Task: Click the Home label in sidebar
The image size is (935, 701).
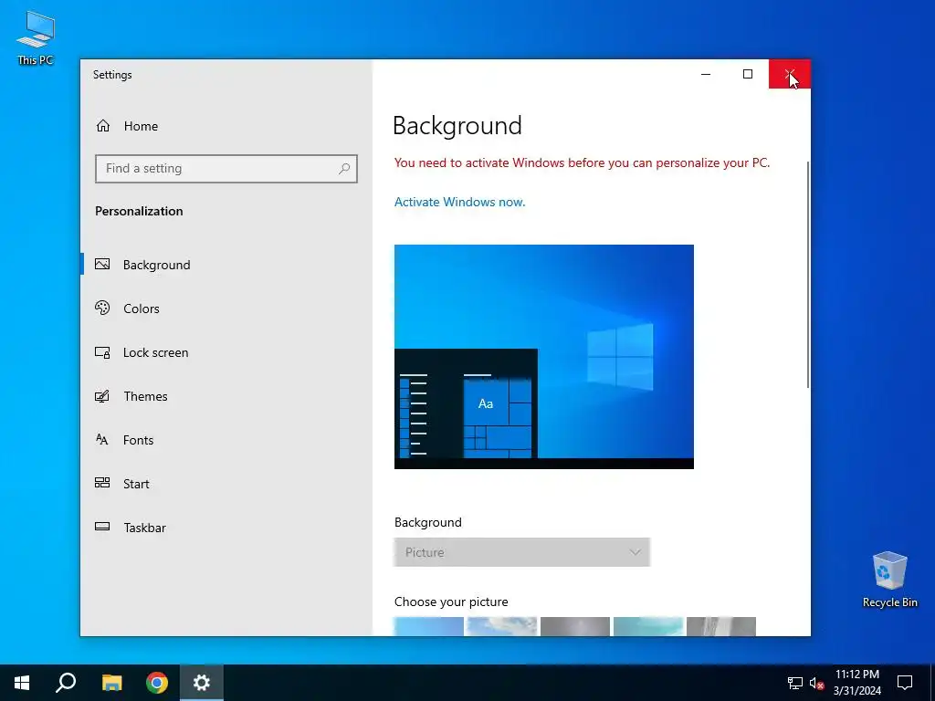Action: 141,126
